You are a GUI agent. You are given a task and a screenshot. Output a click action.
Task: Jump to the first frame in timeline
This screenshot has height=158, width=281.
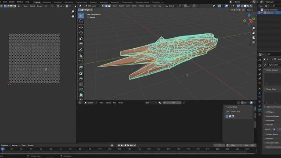click(x=119, y=145)
